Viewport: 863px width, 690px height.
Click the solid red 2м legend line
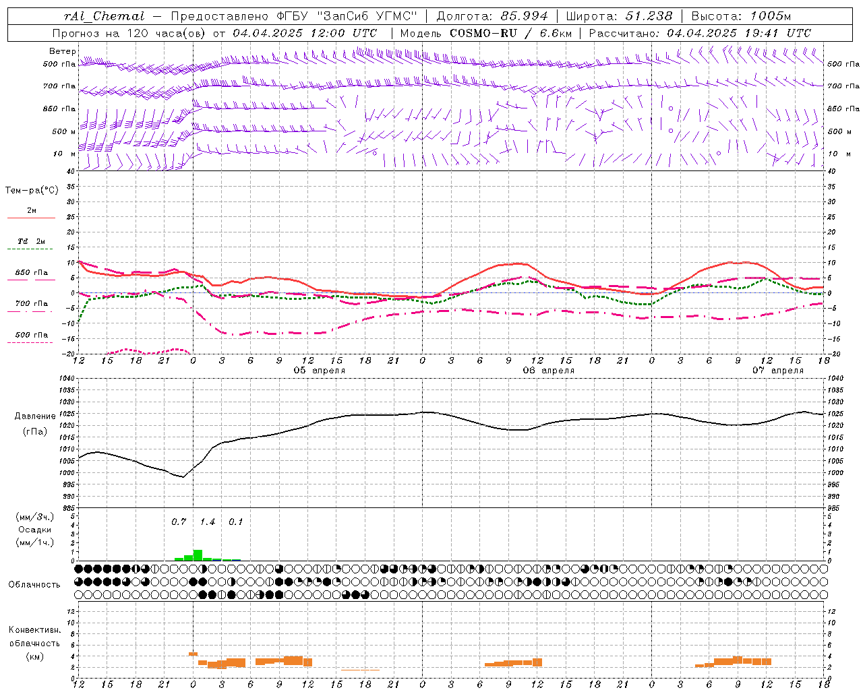pos(31,218)
